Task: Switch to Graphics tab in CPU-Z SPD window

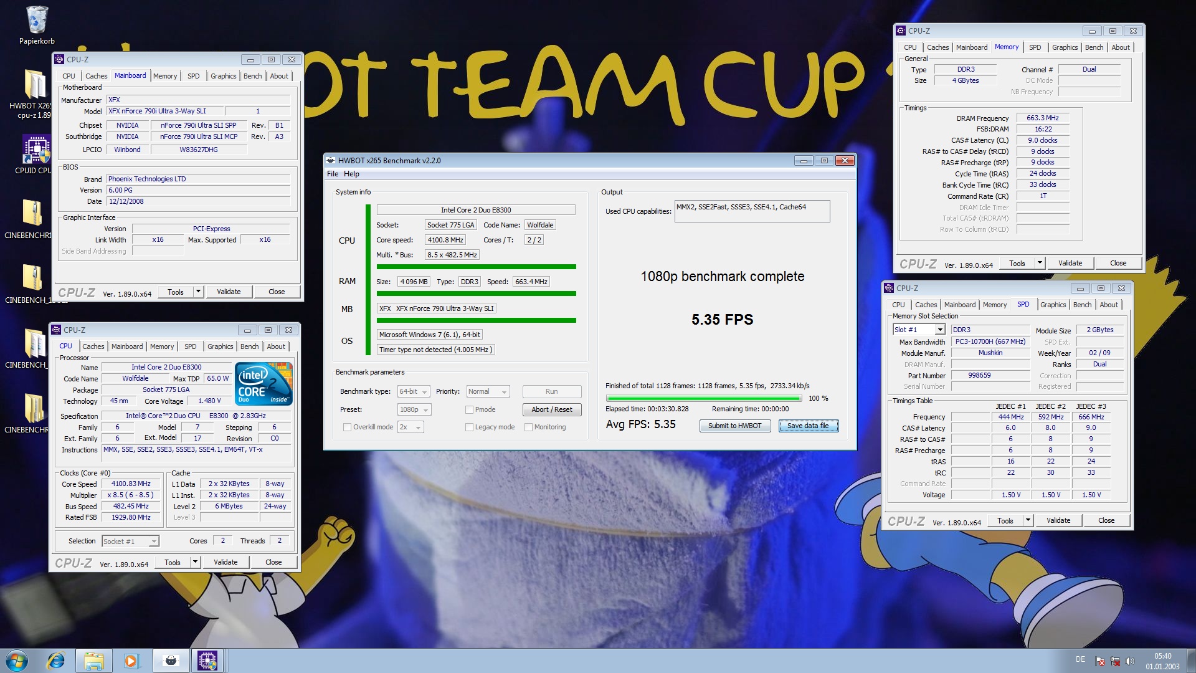Action: pos(1053,305)
